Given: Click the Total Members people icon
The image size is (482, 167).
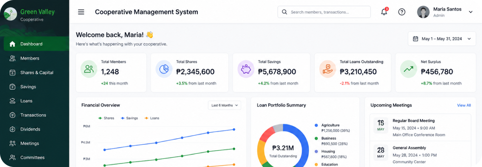Looking at the screenshot, I should [x=89, y=69].
